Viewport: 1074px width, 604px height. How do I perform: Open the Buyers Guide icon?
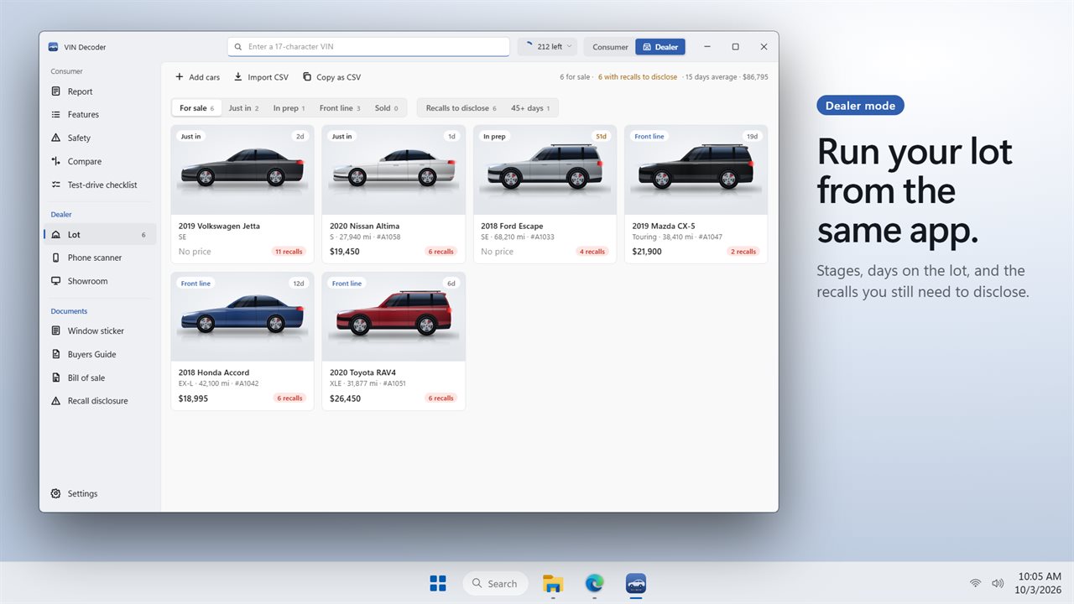(56, 354)
